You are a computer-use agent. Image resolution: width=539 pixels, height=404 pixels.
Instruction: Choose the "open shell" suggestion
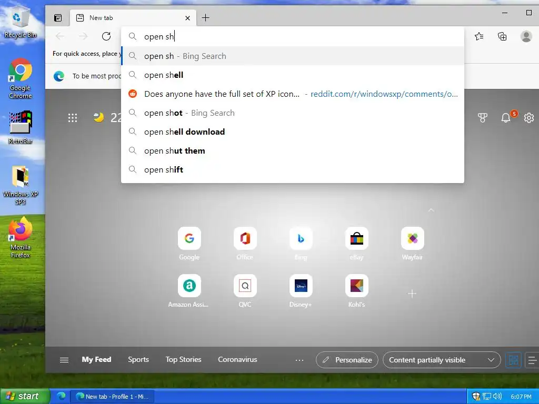pos(293,75)
